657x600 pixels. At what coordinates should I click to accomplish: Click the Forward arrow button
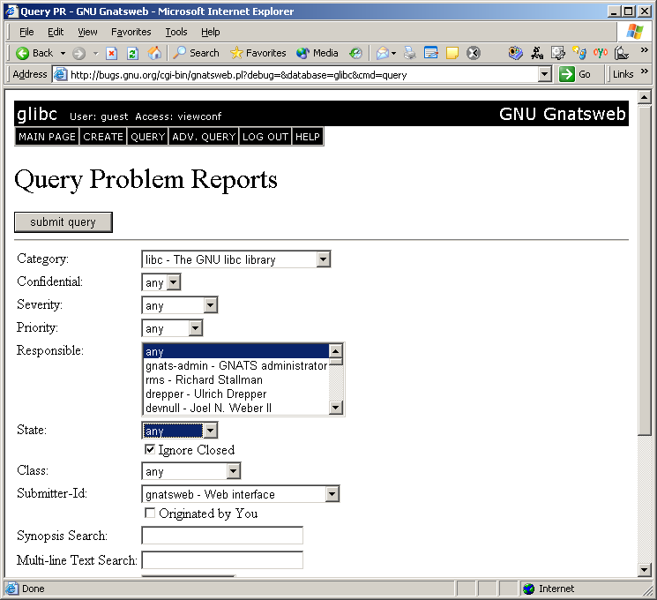click(78, 53)
